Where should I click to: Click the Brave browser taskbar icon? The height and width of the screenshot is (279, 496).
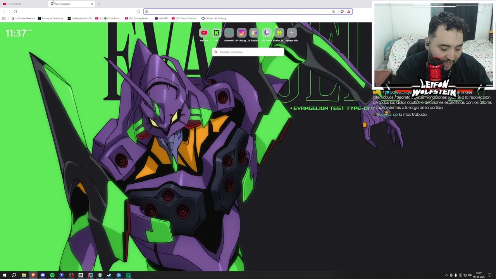(33, 275)
